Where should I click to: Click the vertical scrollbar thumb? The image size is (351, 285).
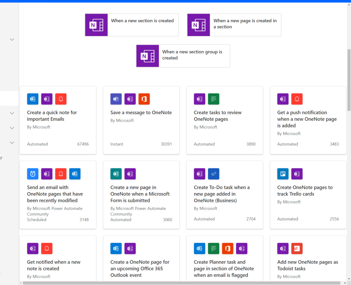pos(349,80)
